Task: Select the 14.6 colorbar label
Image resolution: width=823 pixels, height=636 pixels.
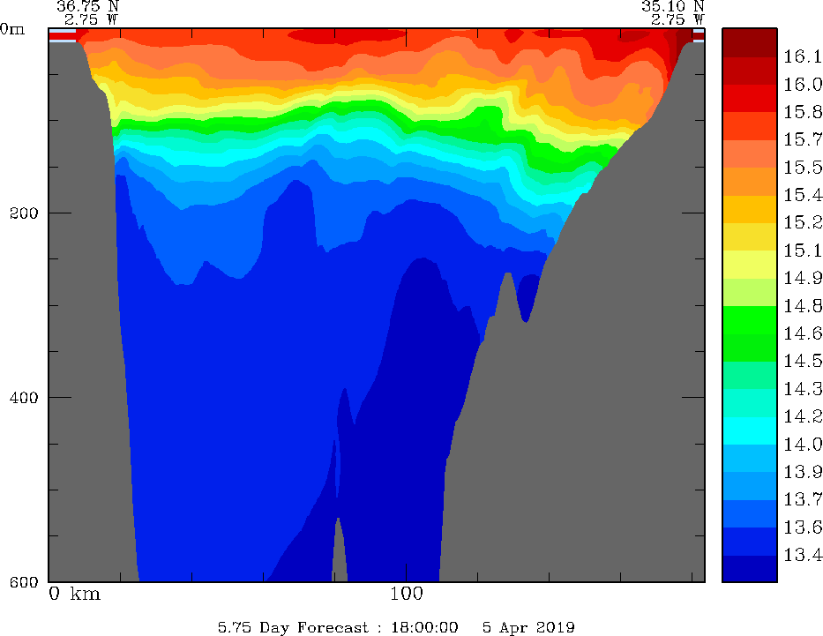Action: click(803, 333)
